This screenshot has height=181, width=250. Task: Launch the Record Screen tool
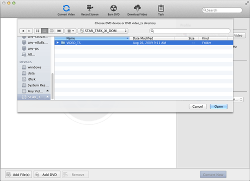point(90,11)
